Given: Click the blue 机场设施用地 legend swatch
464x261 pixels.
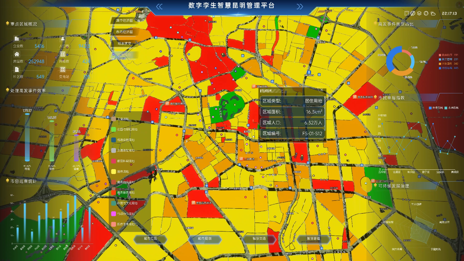Looking at the screenshot, I should [114, 140].
